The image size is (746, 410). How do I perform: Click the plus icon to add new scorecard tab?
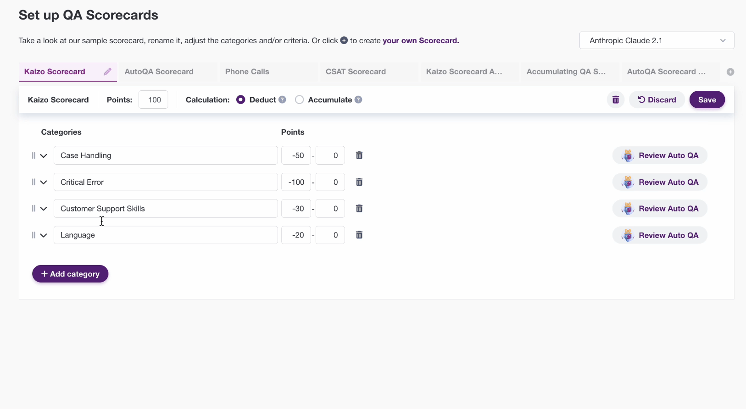[x=730, y=72]
